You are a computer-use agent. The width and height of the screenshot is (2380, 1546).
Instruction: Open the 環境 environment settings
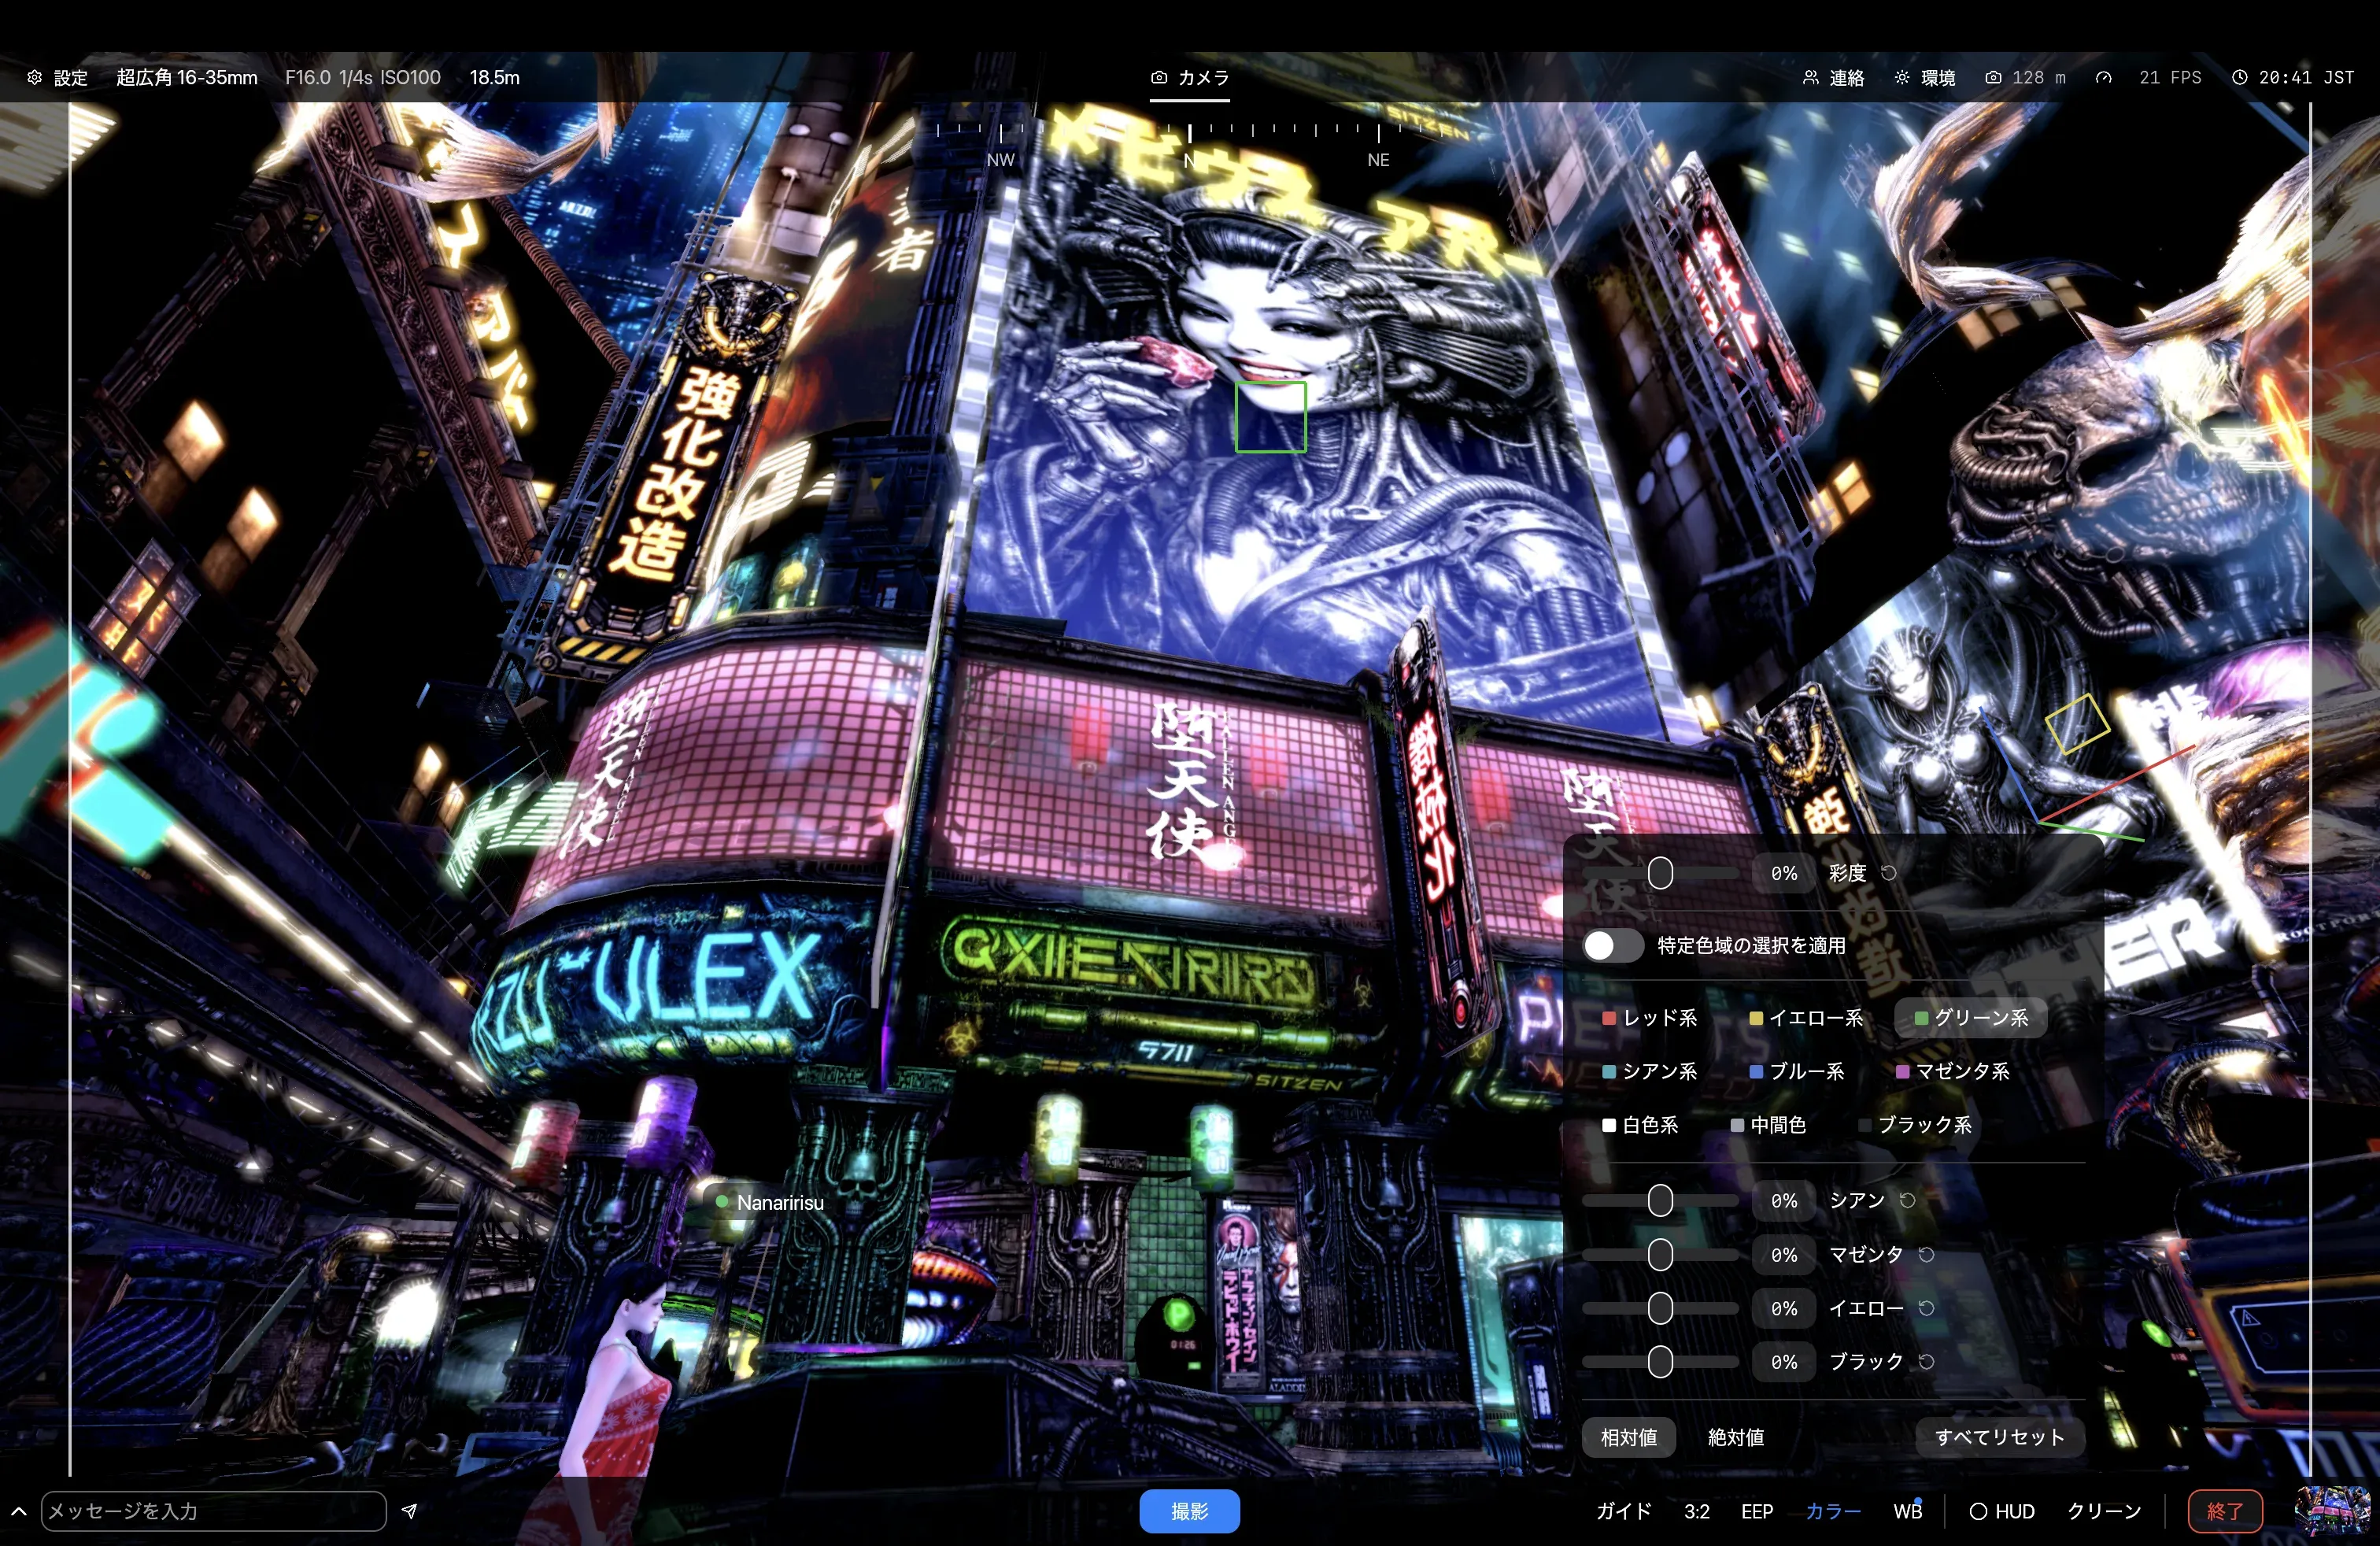[x=1925, y=78]
